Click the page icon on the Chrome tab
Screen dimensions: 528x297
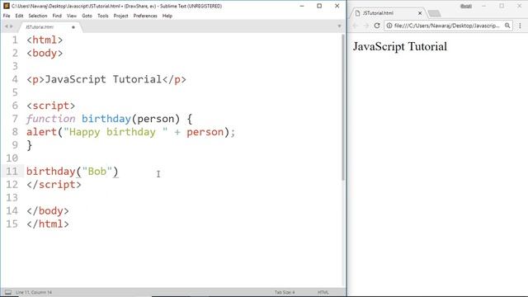tap(357, 13)
